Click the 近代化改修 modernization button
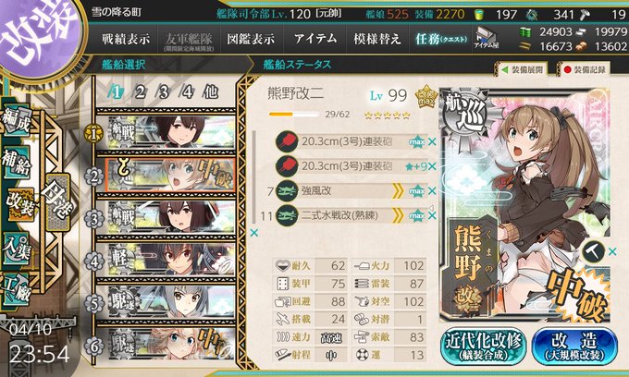This screenshot has height=377, width=629. [483, 346]
